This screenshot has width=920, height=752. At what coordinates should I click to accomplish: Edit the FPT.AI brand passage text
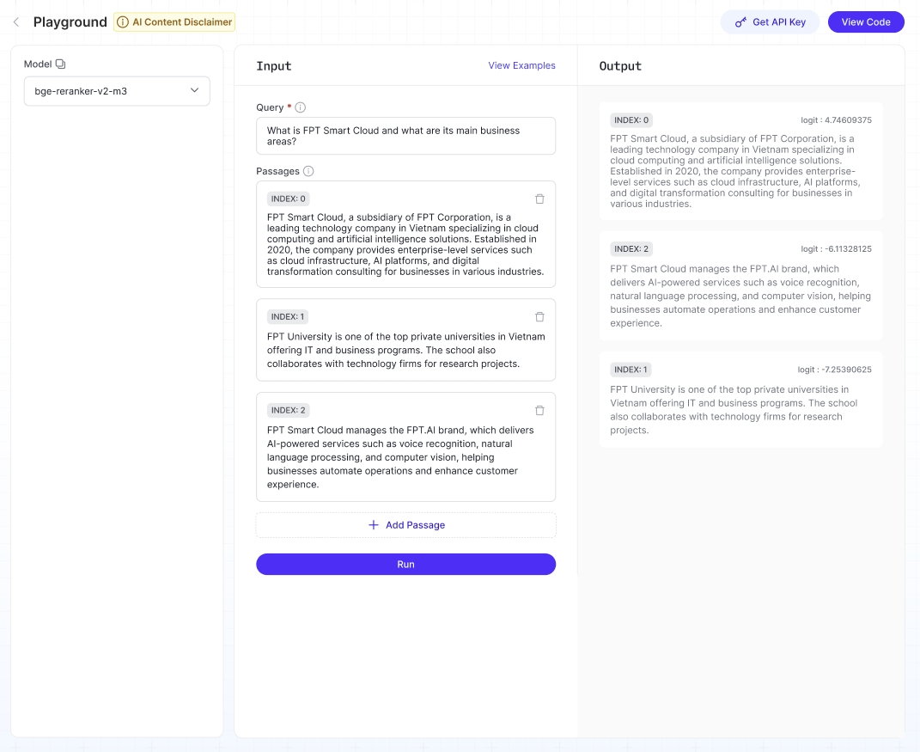pyautogui.click(x=405, y=457)
